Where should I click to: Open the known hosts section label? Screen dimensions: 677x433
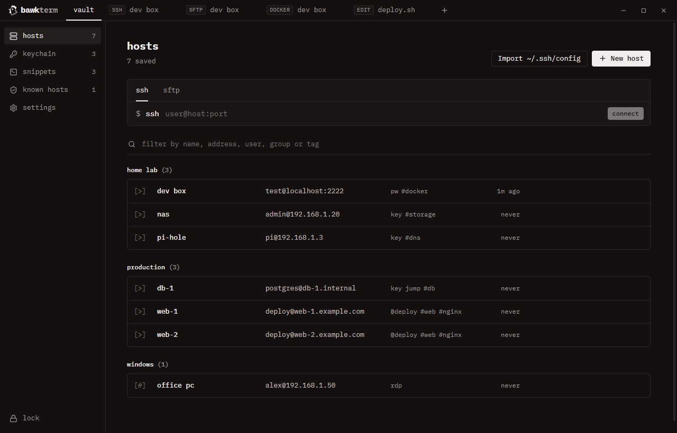click(x=45, y=90)
